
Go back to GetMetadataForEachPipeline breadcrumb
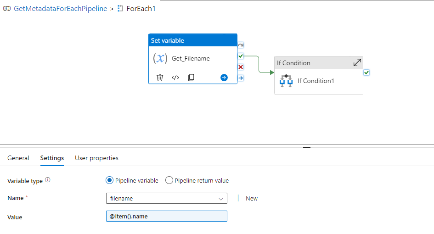[60, 9]
